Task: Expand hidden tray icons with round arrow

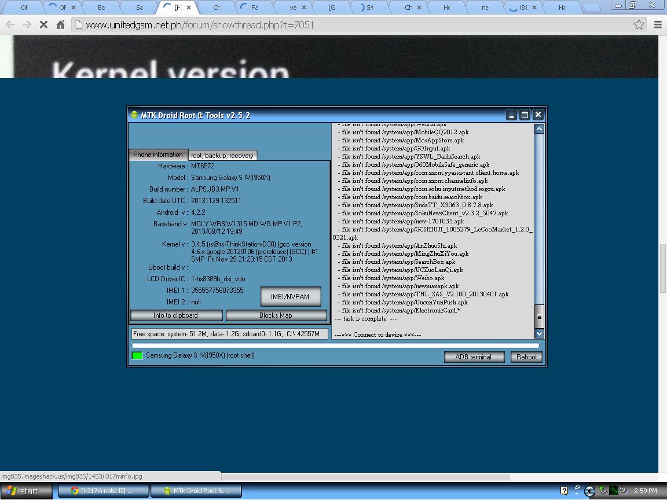Action: (x=589, y=491)
